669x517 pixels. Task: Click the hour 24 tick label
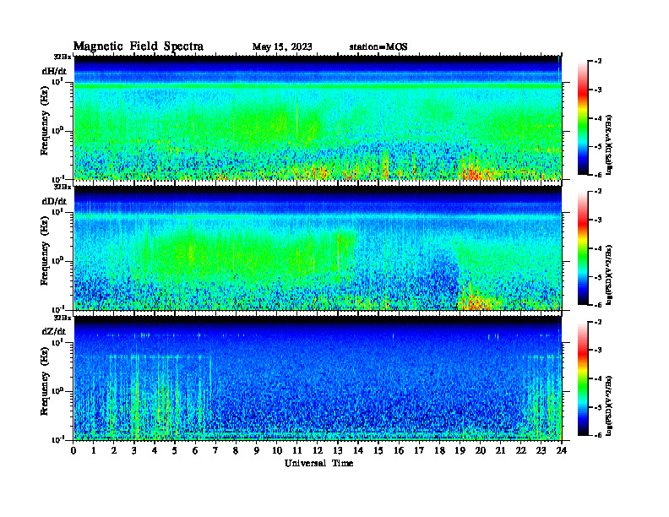[x=562, y=451]
